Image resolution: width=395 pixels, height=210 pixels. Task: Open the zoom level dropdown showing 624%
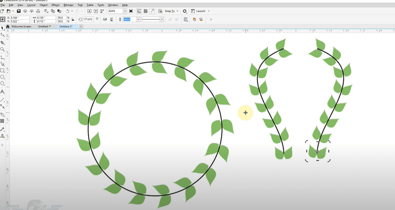point(125,11)
